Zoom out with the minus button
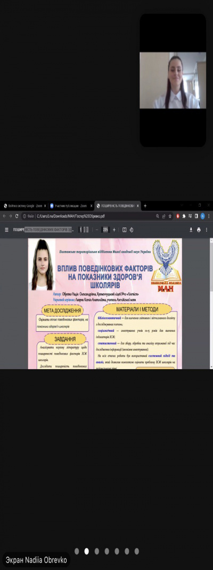Image resolution: width=213 pixels, height=570 pixels. pyautogui.click(x=97, y=230)
